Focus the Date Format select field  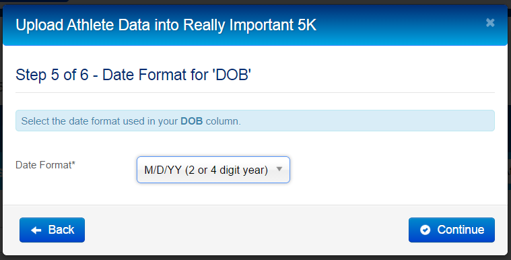[x=213, y=170]
